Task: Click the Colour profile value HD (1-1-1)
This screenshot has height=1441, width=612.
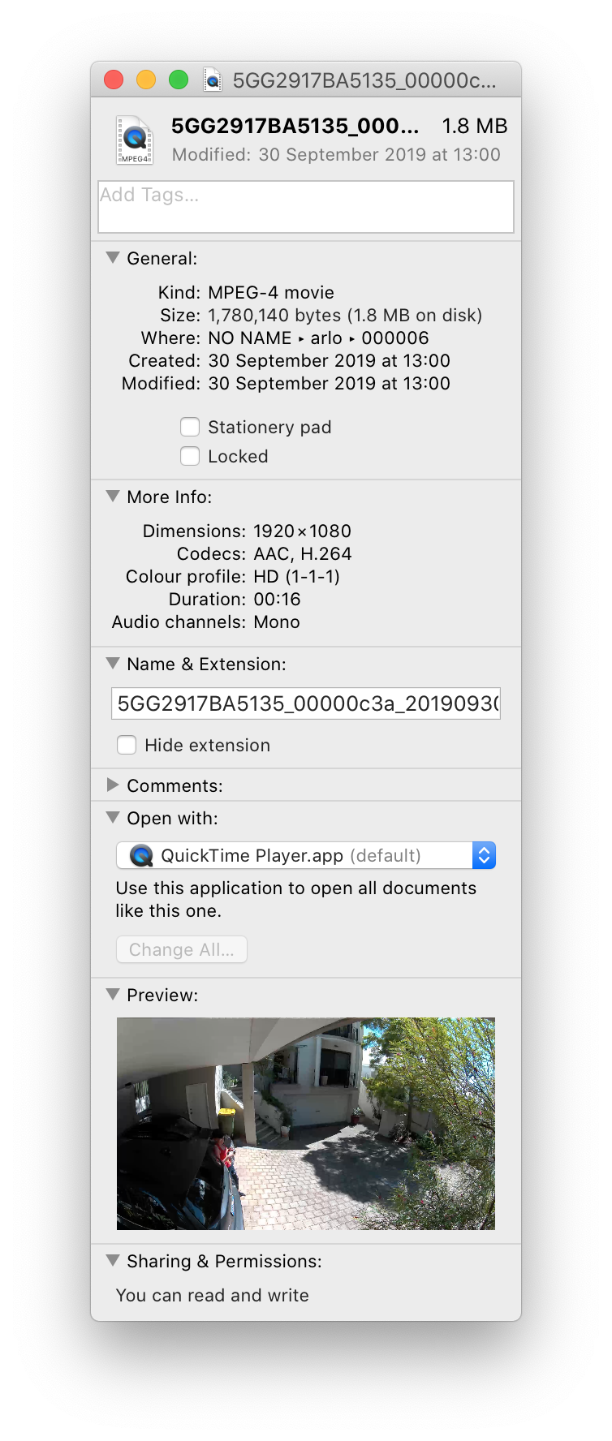Action: (296, 576)
